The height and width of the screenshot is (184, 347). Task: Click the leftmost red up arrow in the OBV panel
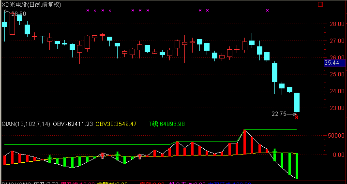pos(102,156)
